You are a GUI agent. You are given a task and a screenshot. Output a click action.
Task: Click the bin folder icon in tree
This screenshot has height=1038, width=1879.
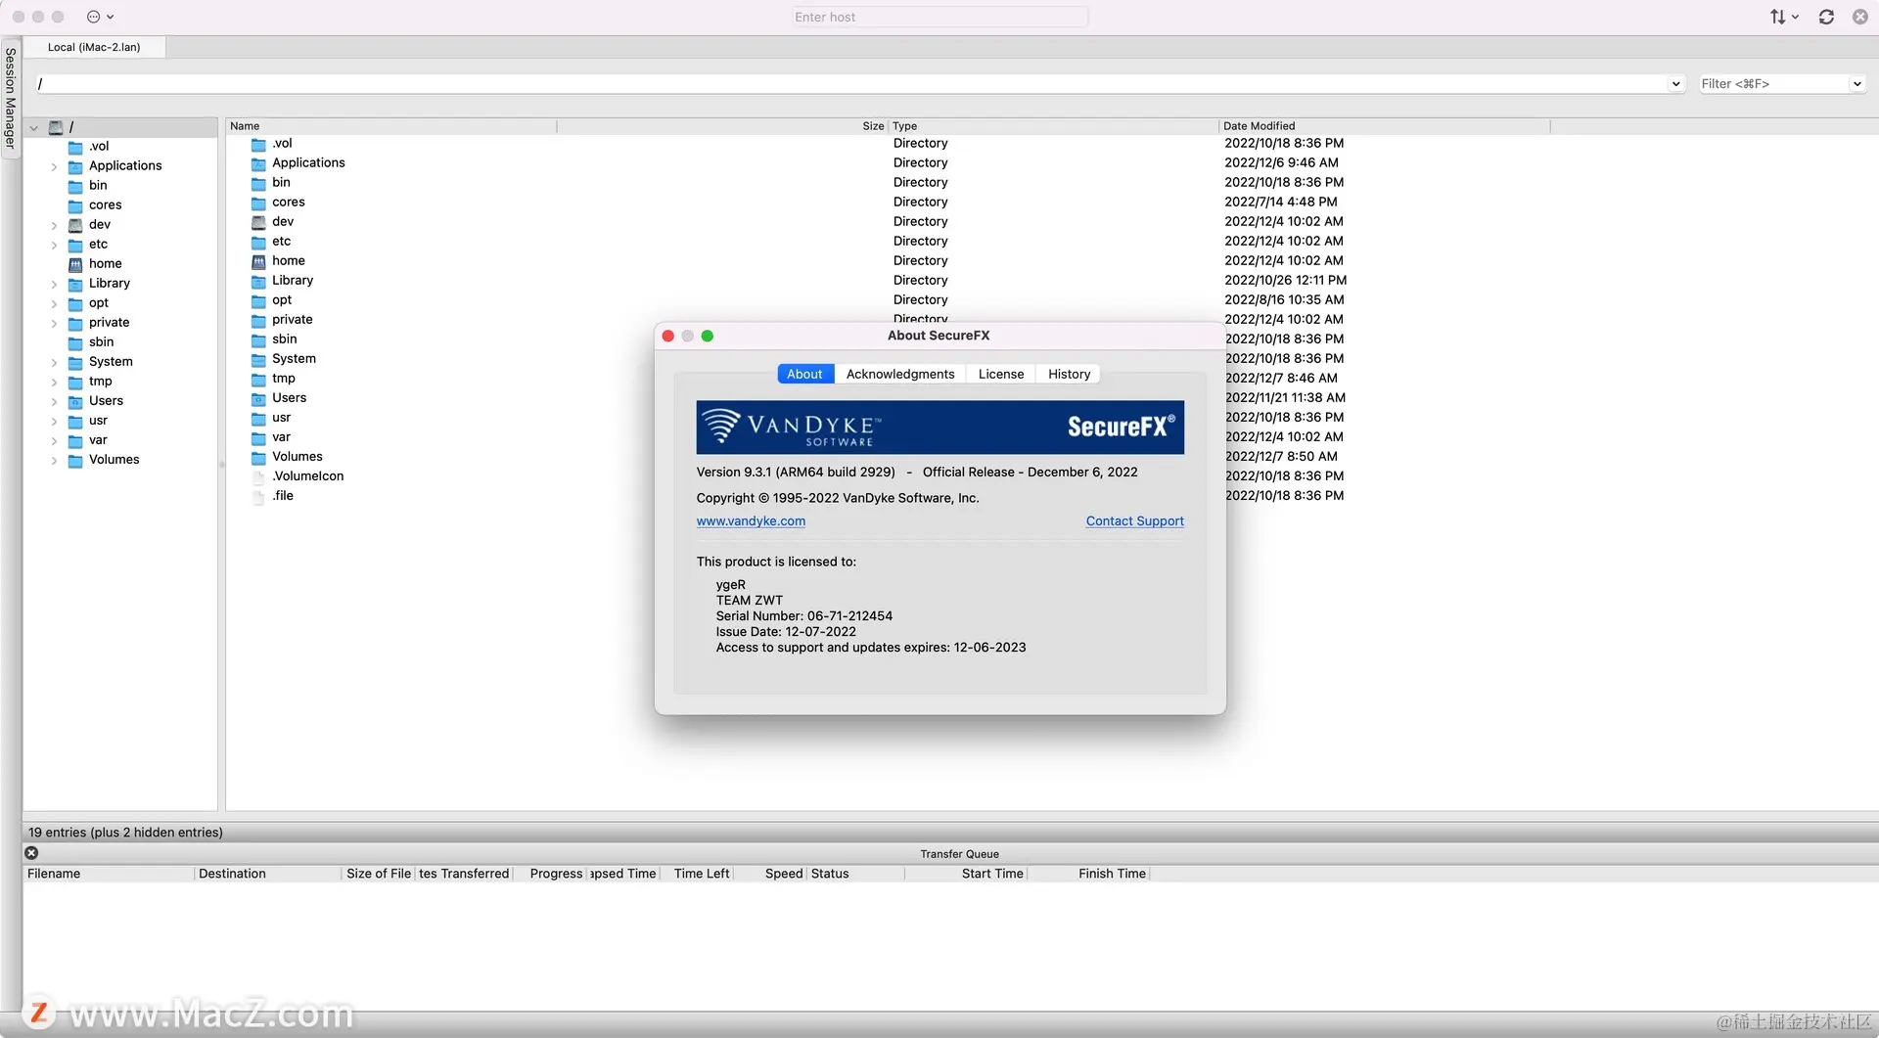tap(75, 186)
